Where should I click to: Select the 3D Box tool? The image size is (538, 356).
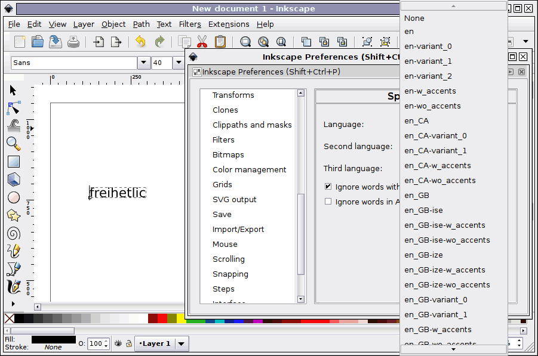point(13,179)
